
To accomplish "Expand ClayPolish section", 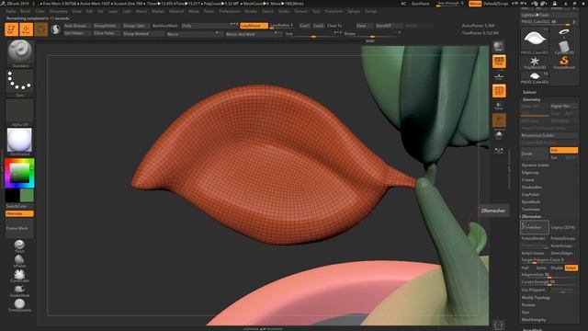I will point(530,195).
